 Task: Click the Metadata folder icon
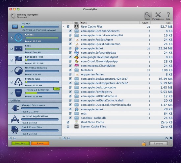click(x=76, y=70)
